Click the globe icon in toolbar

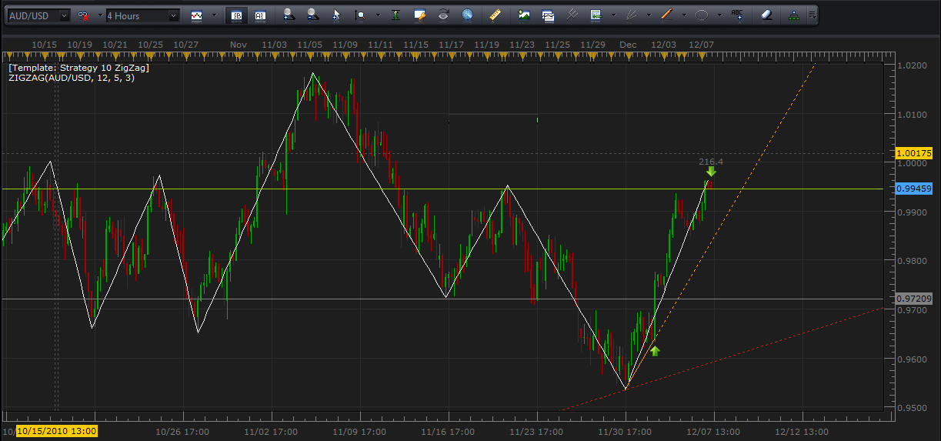467,15
